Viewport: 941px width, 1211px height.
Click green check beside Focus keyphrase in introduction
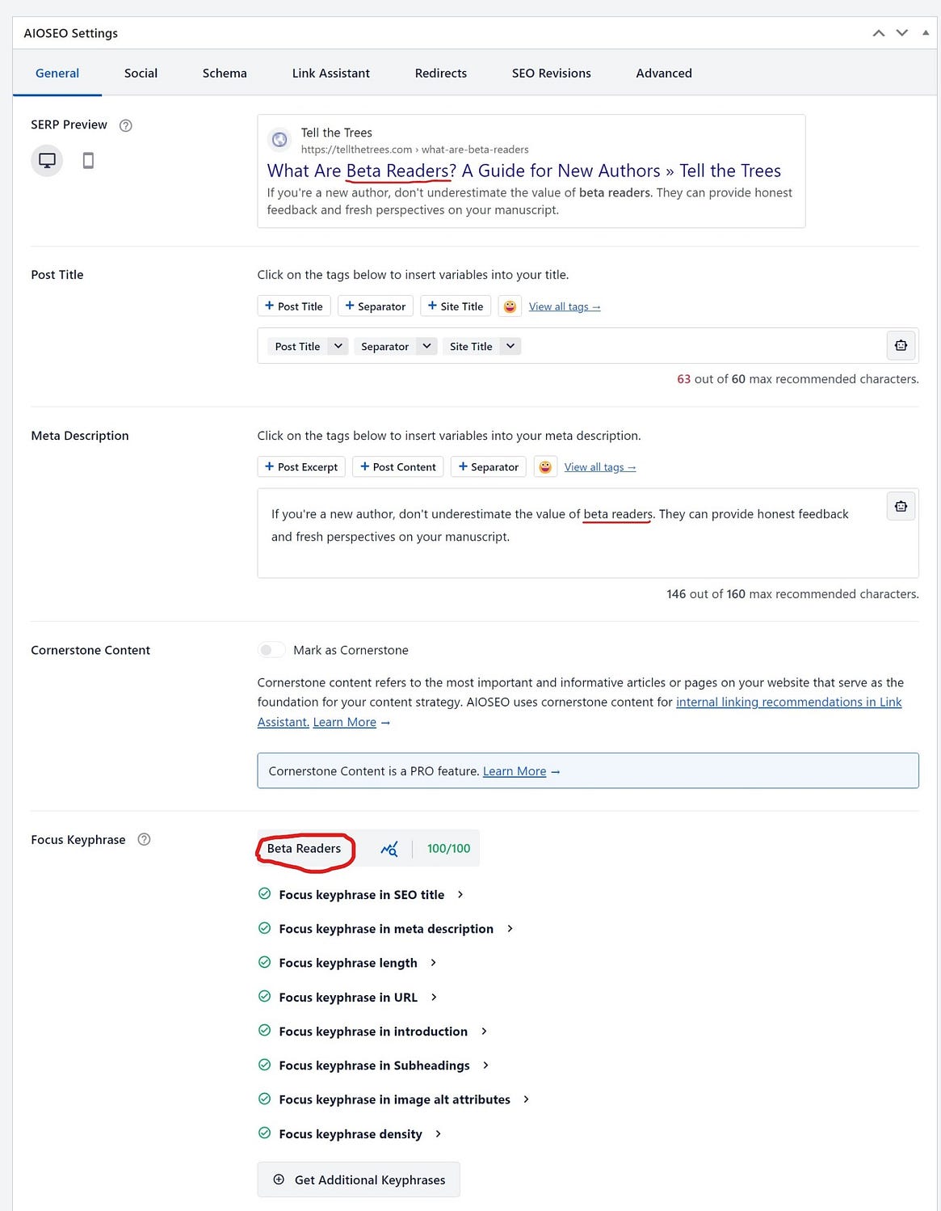264,1030
